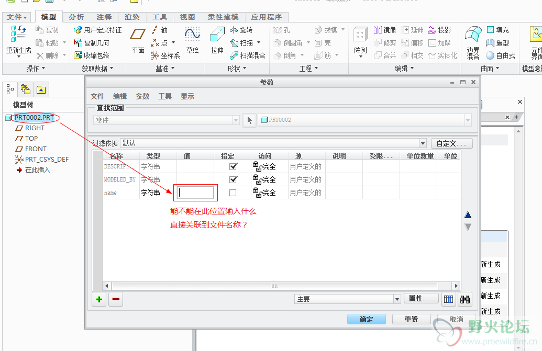Select Swept Blend (扫描混合) tool
Image resolution: width=542 pixels, height=351 pixels.
(x=248, y=55)
